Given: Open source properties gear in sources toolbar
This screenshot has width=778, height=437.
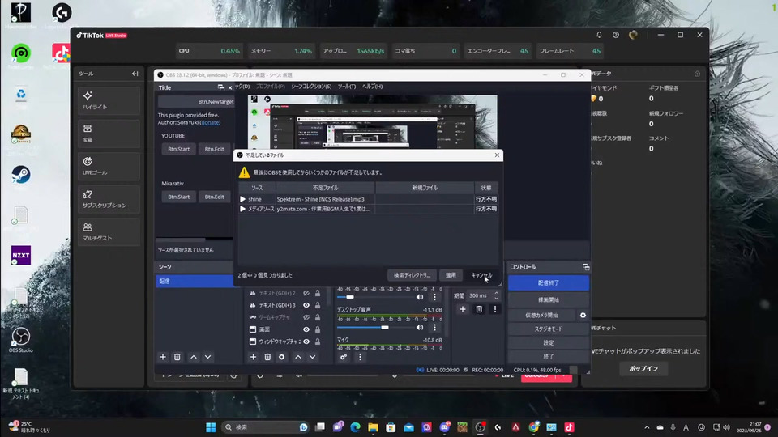Looking at the screenshot, I should click(x=282, y=357).
